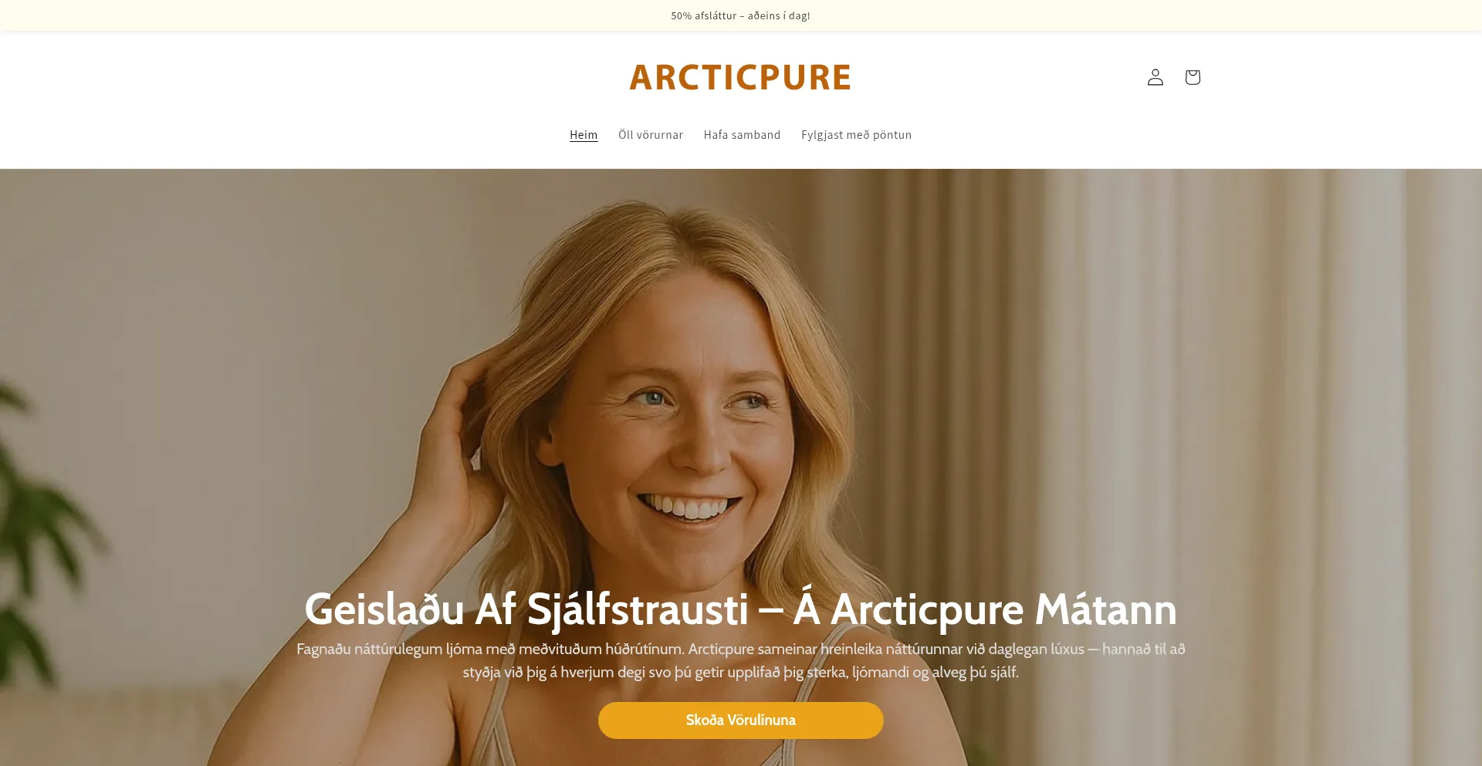Click the ARCTICPURE logo
The width and height of the screenshot is (1482, 766).
pyautogui.click(x=741, y=77)
